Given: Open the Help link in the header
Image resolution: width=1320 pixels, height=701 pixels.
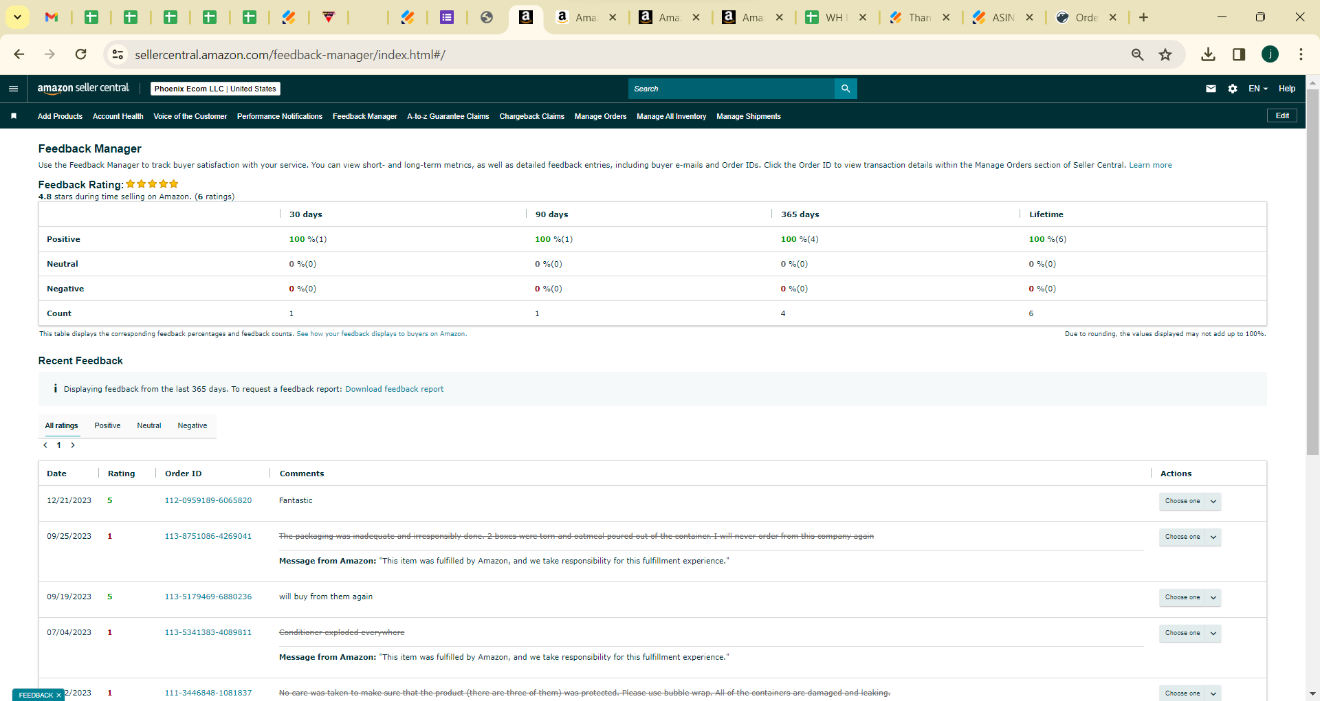Looking at the screenshot, I should [x=1287, y=89].
